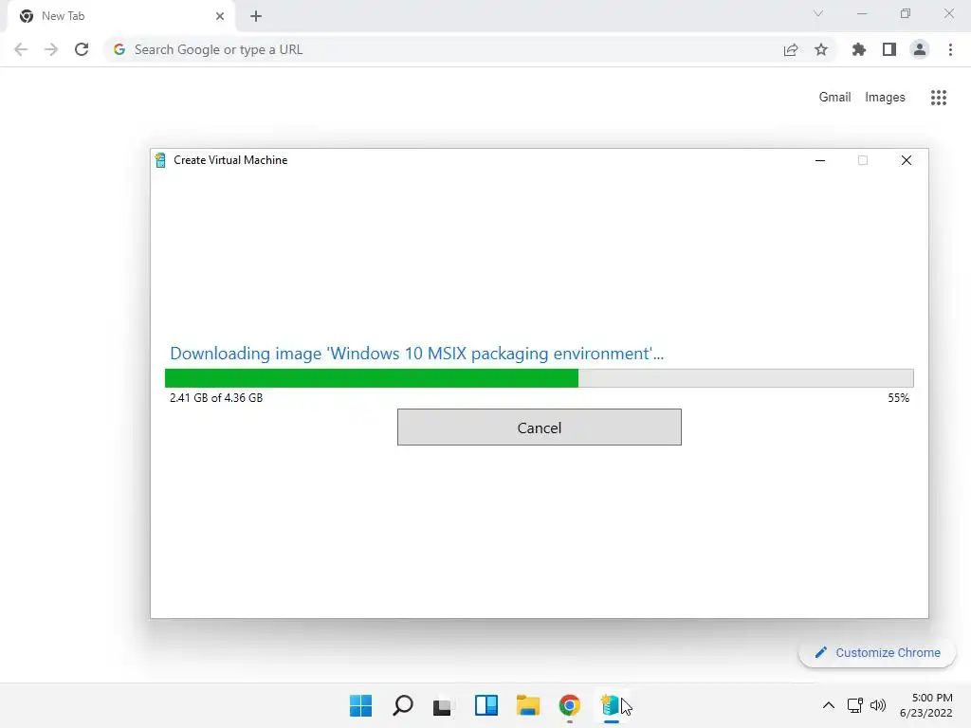Reload the current Chrome page
This screenshot has height=728, width=971.
click(82, 49)
